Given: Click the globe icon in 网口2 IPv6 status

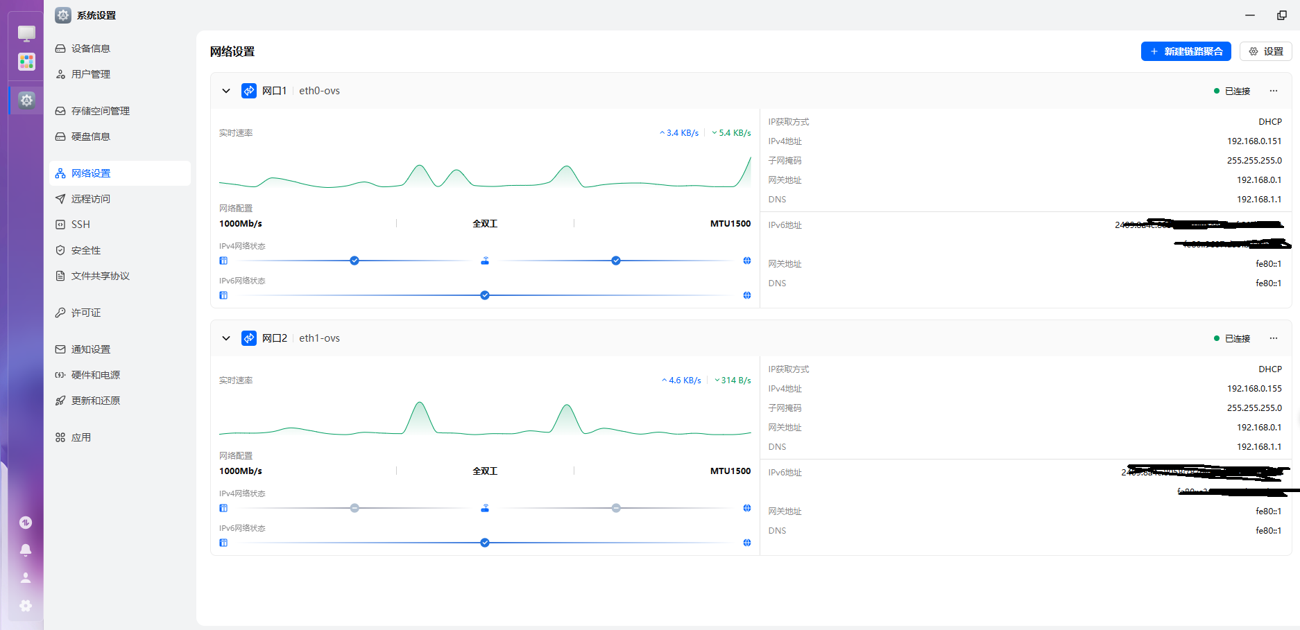Looking at the screenshot, I should pos(747,543).
